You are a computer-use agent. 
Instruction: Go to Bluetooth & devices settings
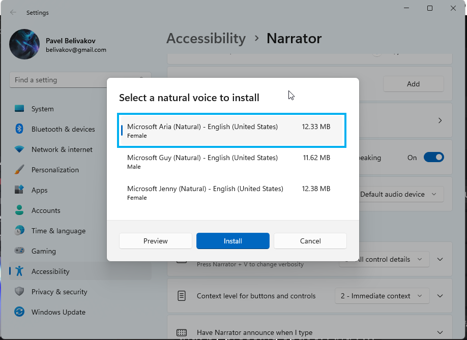point(80,129)
